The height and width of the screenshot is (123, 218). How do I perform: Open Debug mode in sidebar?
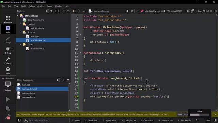[x=8, y=50]
